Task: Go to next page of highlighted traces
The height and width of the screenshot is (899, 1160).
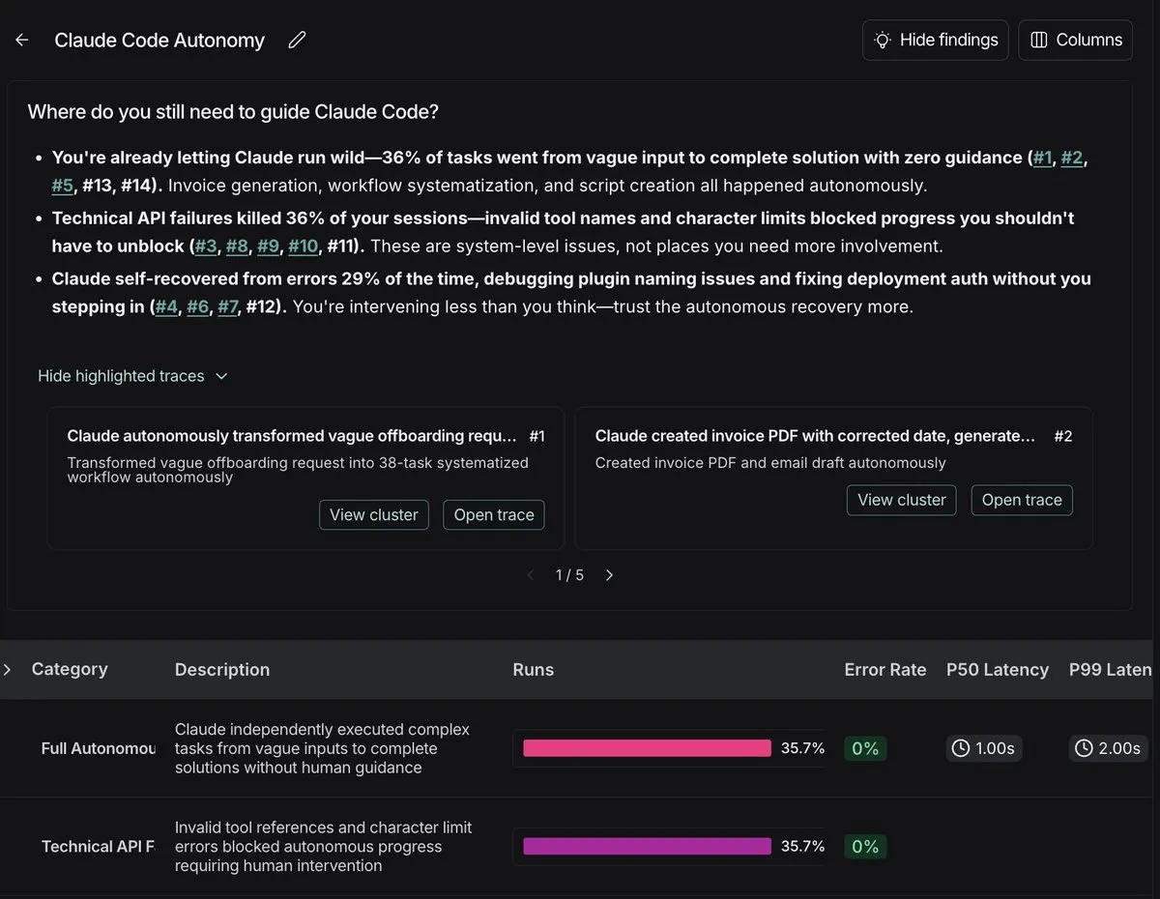Action: pyautogui.click(x=609, y=575)
